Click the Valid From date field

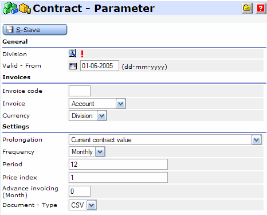click(x=100, y=66)
